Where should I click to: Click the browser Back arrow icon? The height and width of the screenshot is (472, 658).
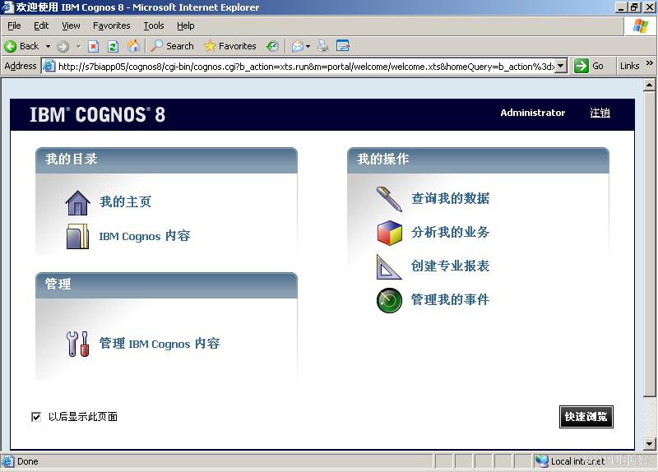[x=11, y=46]
